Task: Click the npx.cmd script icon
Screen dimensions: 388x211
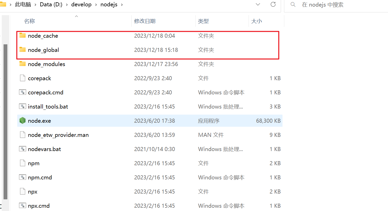Action: click(x=23, y=205)
